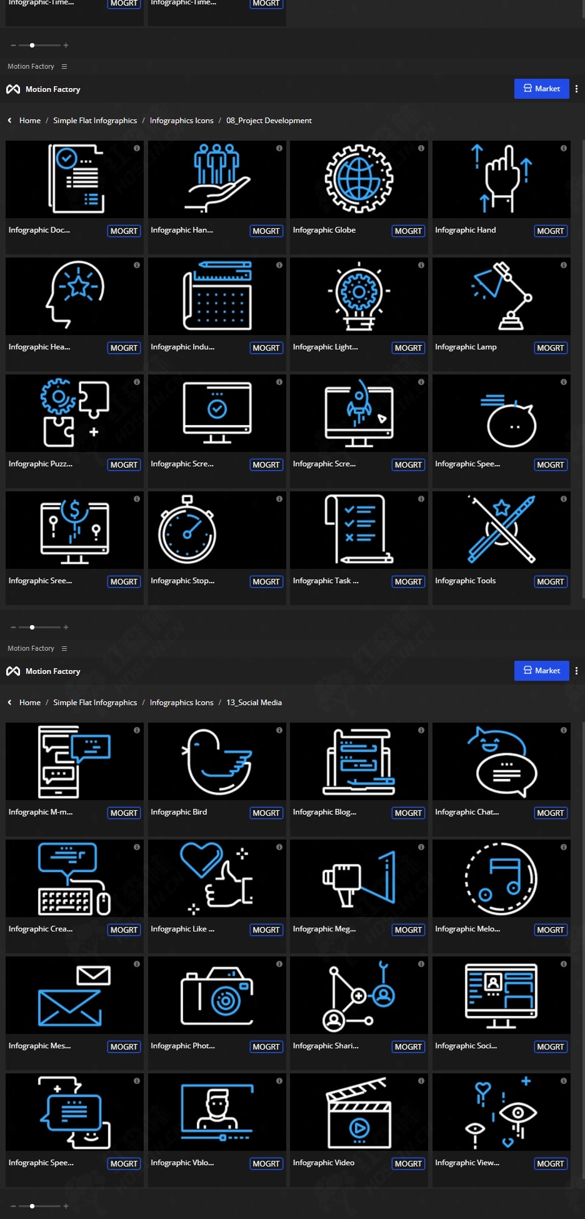Show info for the Infographic Bird item
585x1219 pixels.
pos(279,730)
